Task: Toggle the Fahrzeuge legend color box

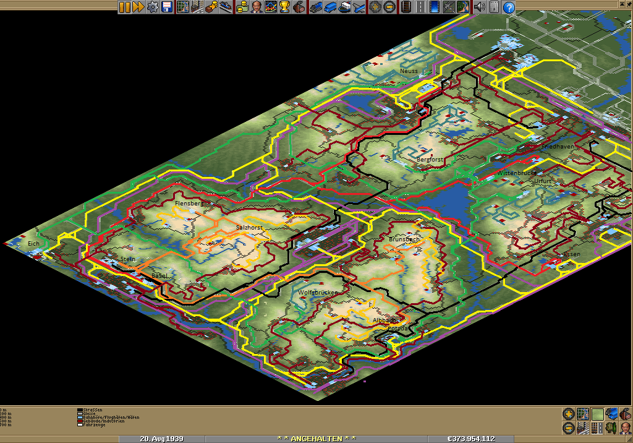Action: point(80,425)
